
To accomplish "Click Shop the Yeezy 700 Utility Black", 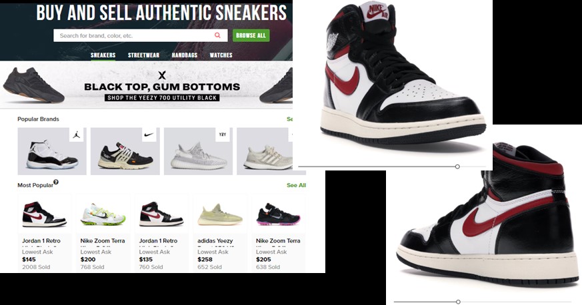I will pos(162,98).
